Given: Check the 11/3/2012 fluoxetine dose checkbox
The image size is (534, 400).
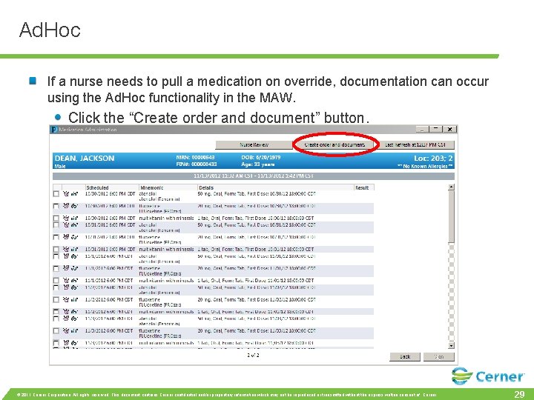Looking at the screenshot, I should (56, 330).
